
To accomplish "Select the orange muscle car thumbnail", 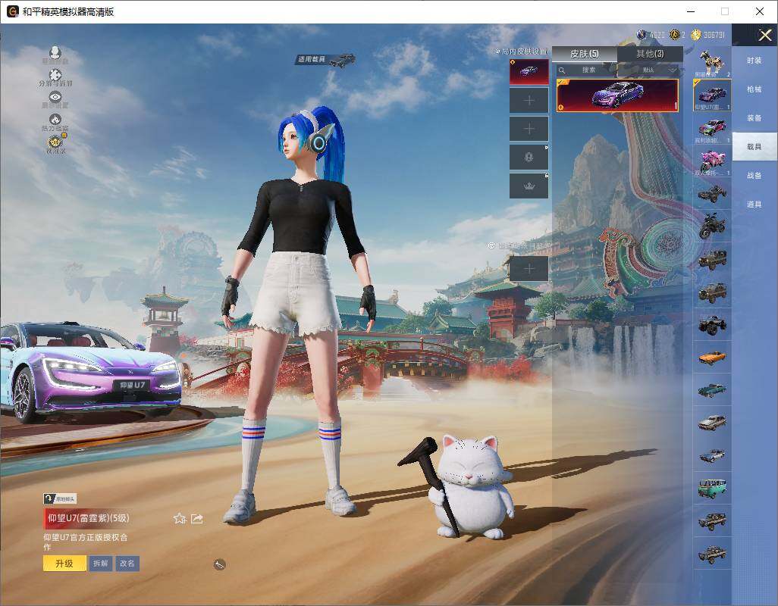I will [x=712, y=358].
